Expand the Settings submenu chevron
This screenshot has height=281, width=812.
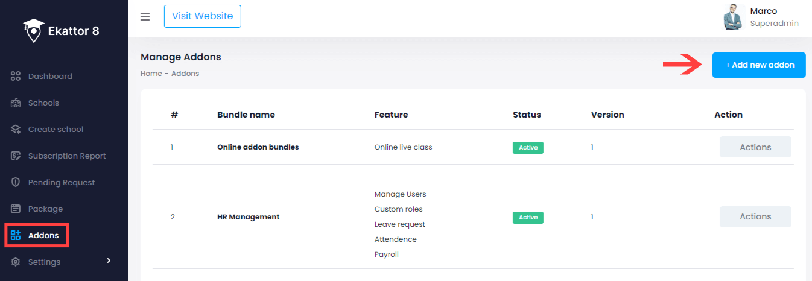(x=109, y=260)
